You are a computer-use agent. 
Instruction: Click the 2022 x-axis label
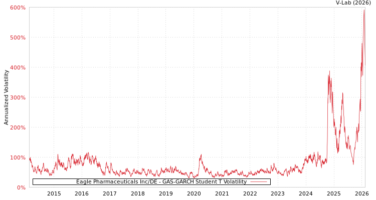coord(250,193)
